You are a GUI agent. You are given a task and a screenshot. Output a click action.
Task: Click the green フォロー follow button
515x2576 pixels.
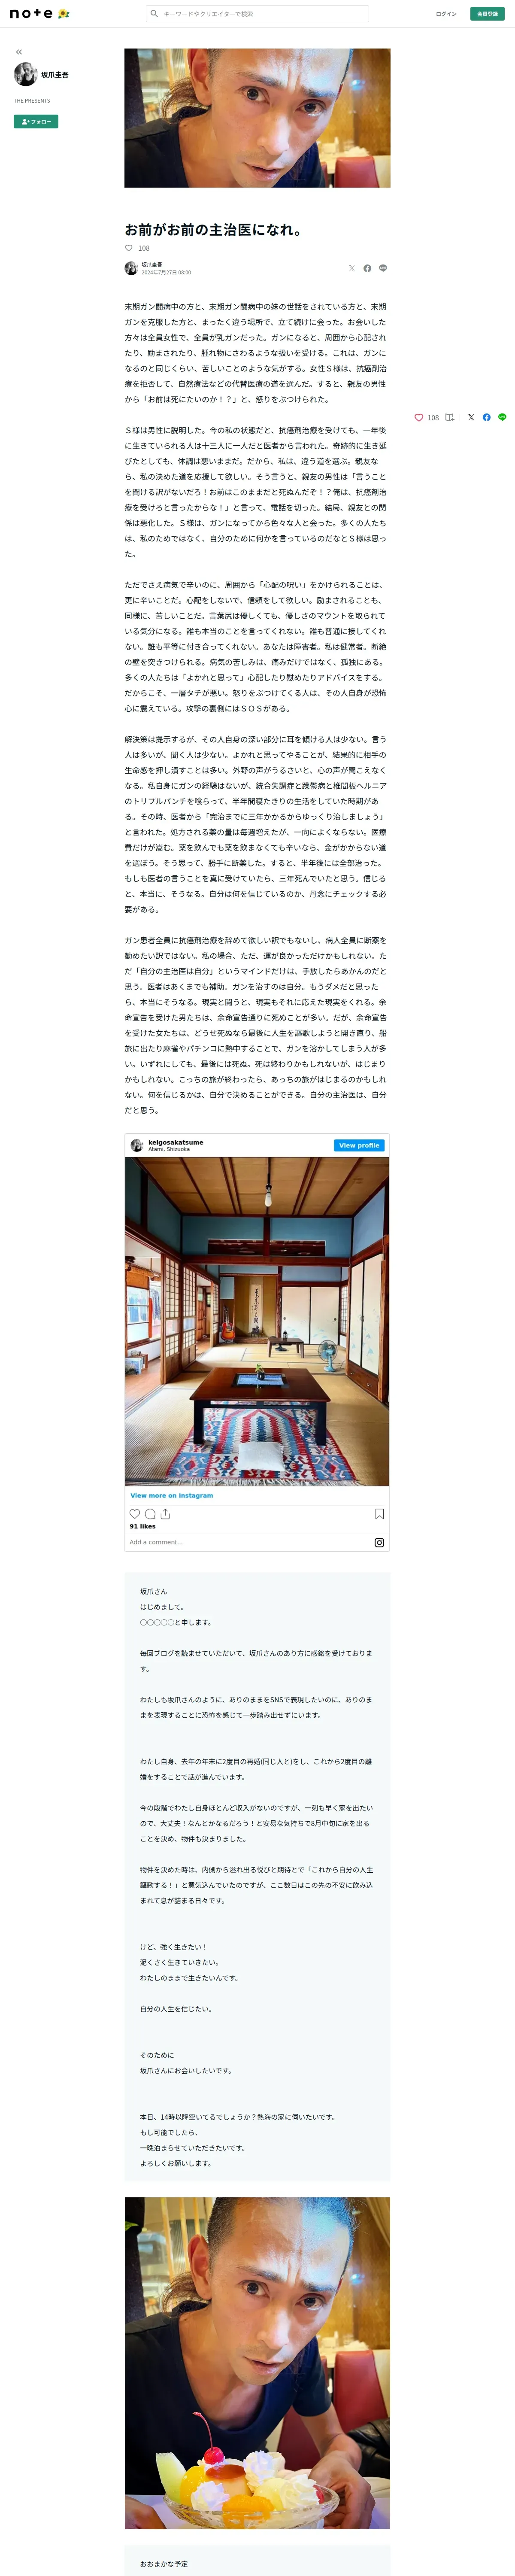click(36, 121)
